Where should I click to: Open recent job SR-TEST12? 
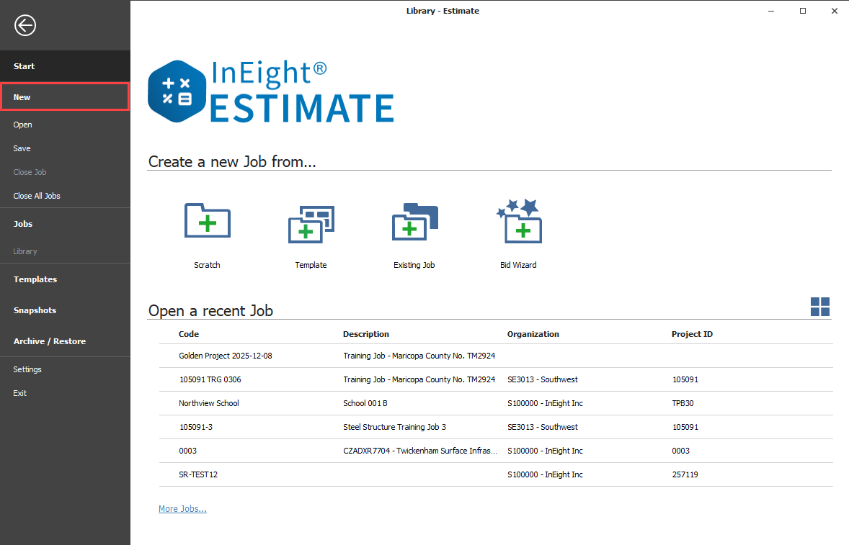point(199,474)
